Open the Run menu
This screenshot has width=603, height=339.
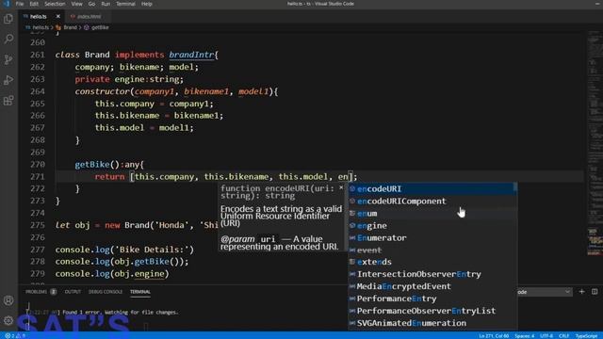[x=106, y=4]
